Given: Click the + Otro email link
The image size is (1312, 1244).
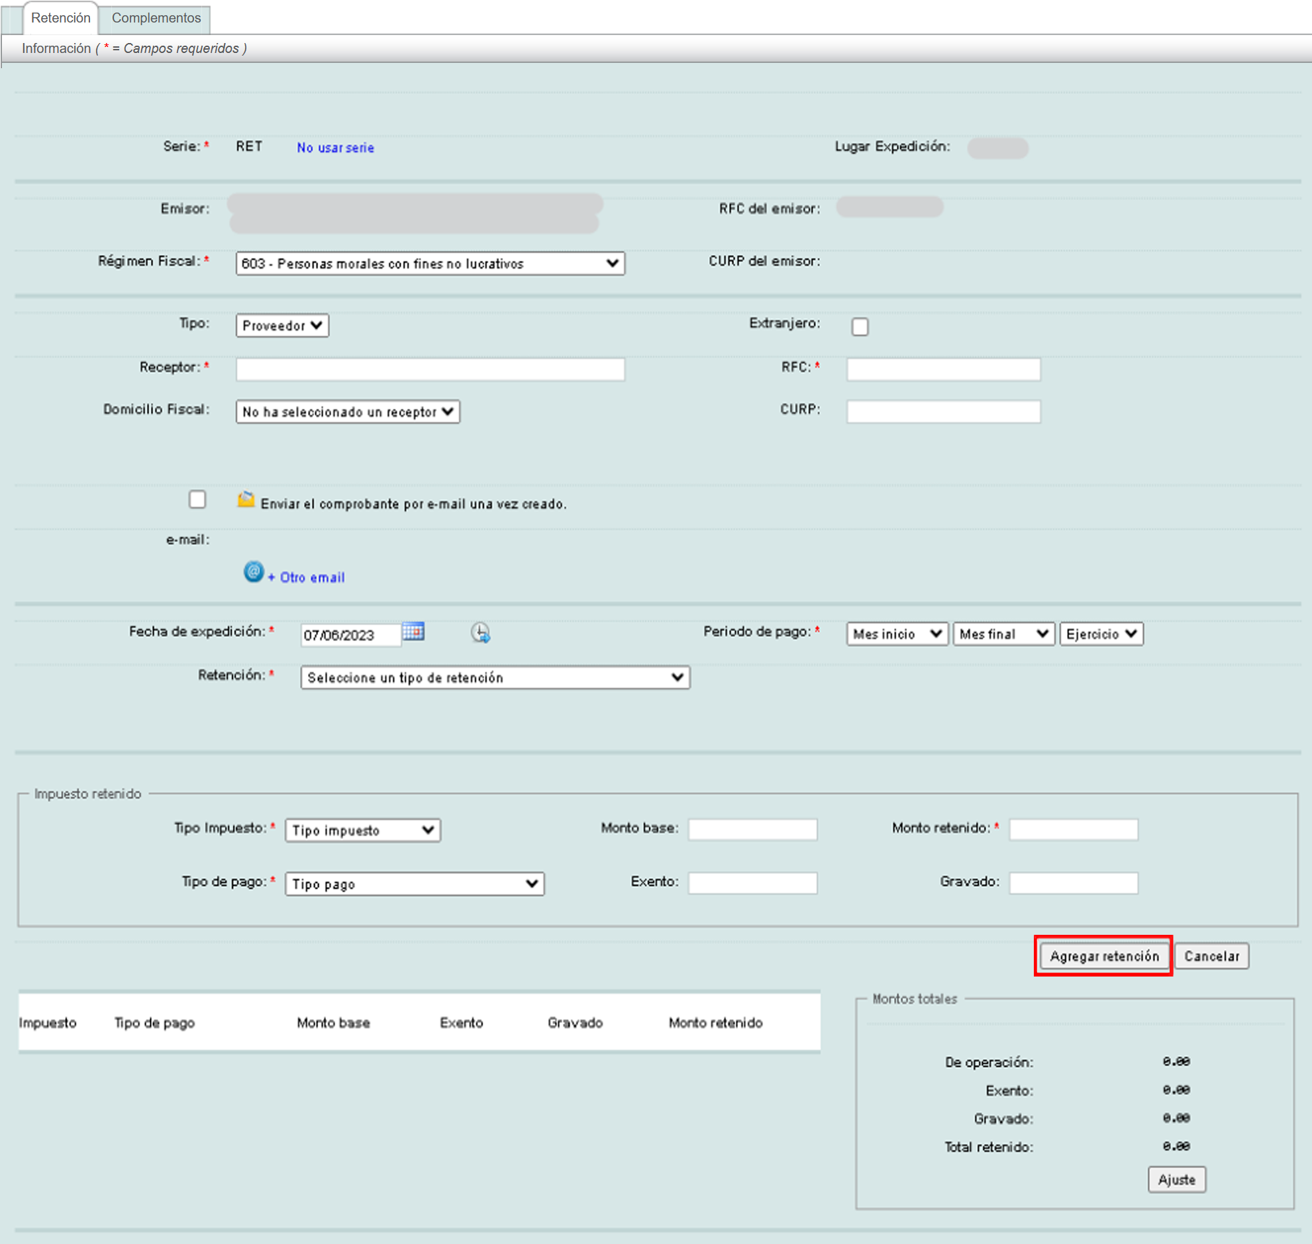Looking at the screenshot, I should [x=307, y=577].
